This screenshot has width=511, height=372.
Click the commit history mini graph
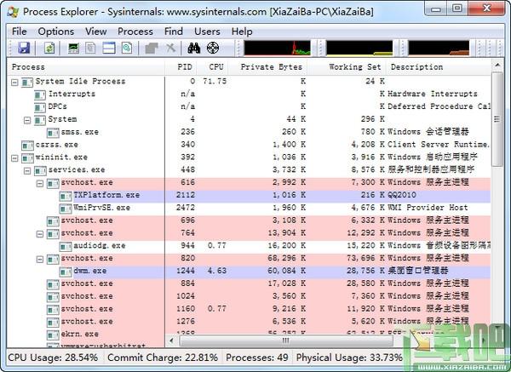pyautogui.click(x=359, y=48)
